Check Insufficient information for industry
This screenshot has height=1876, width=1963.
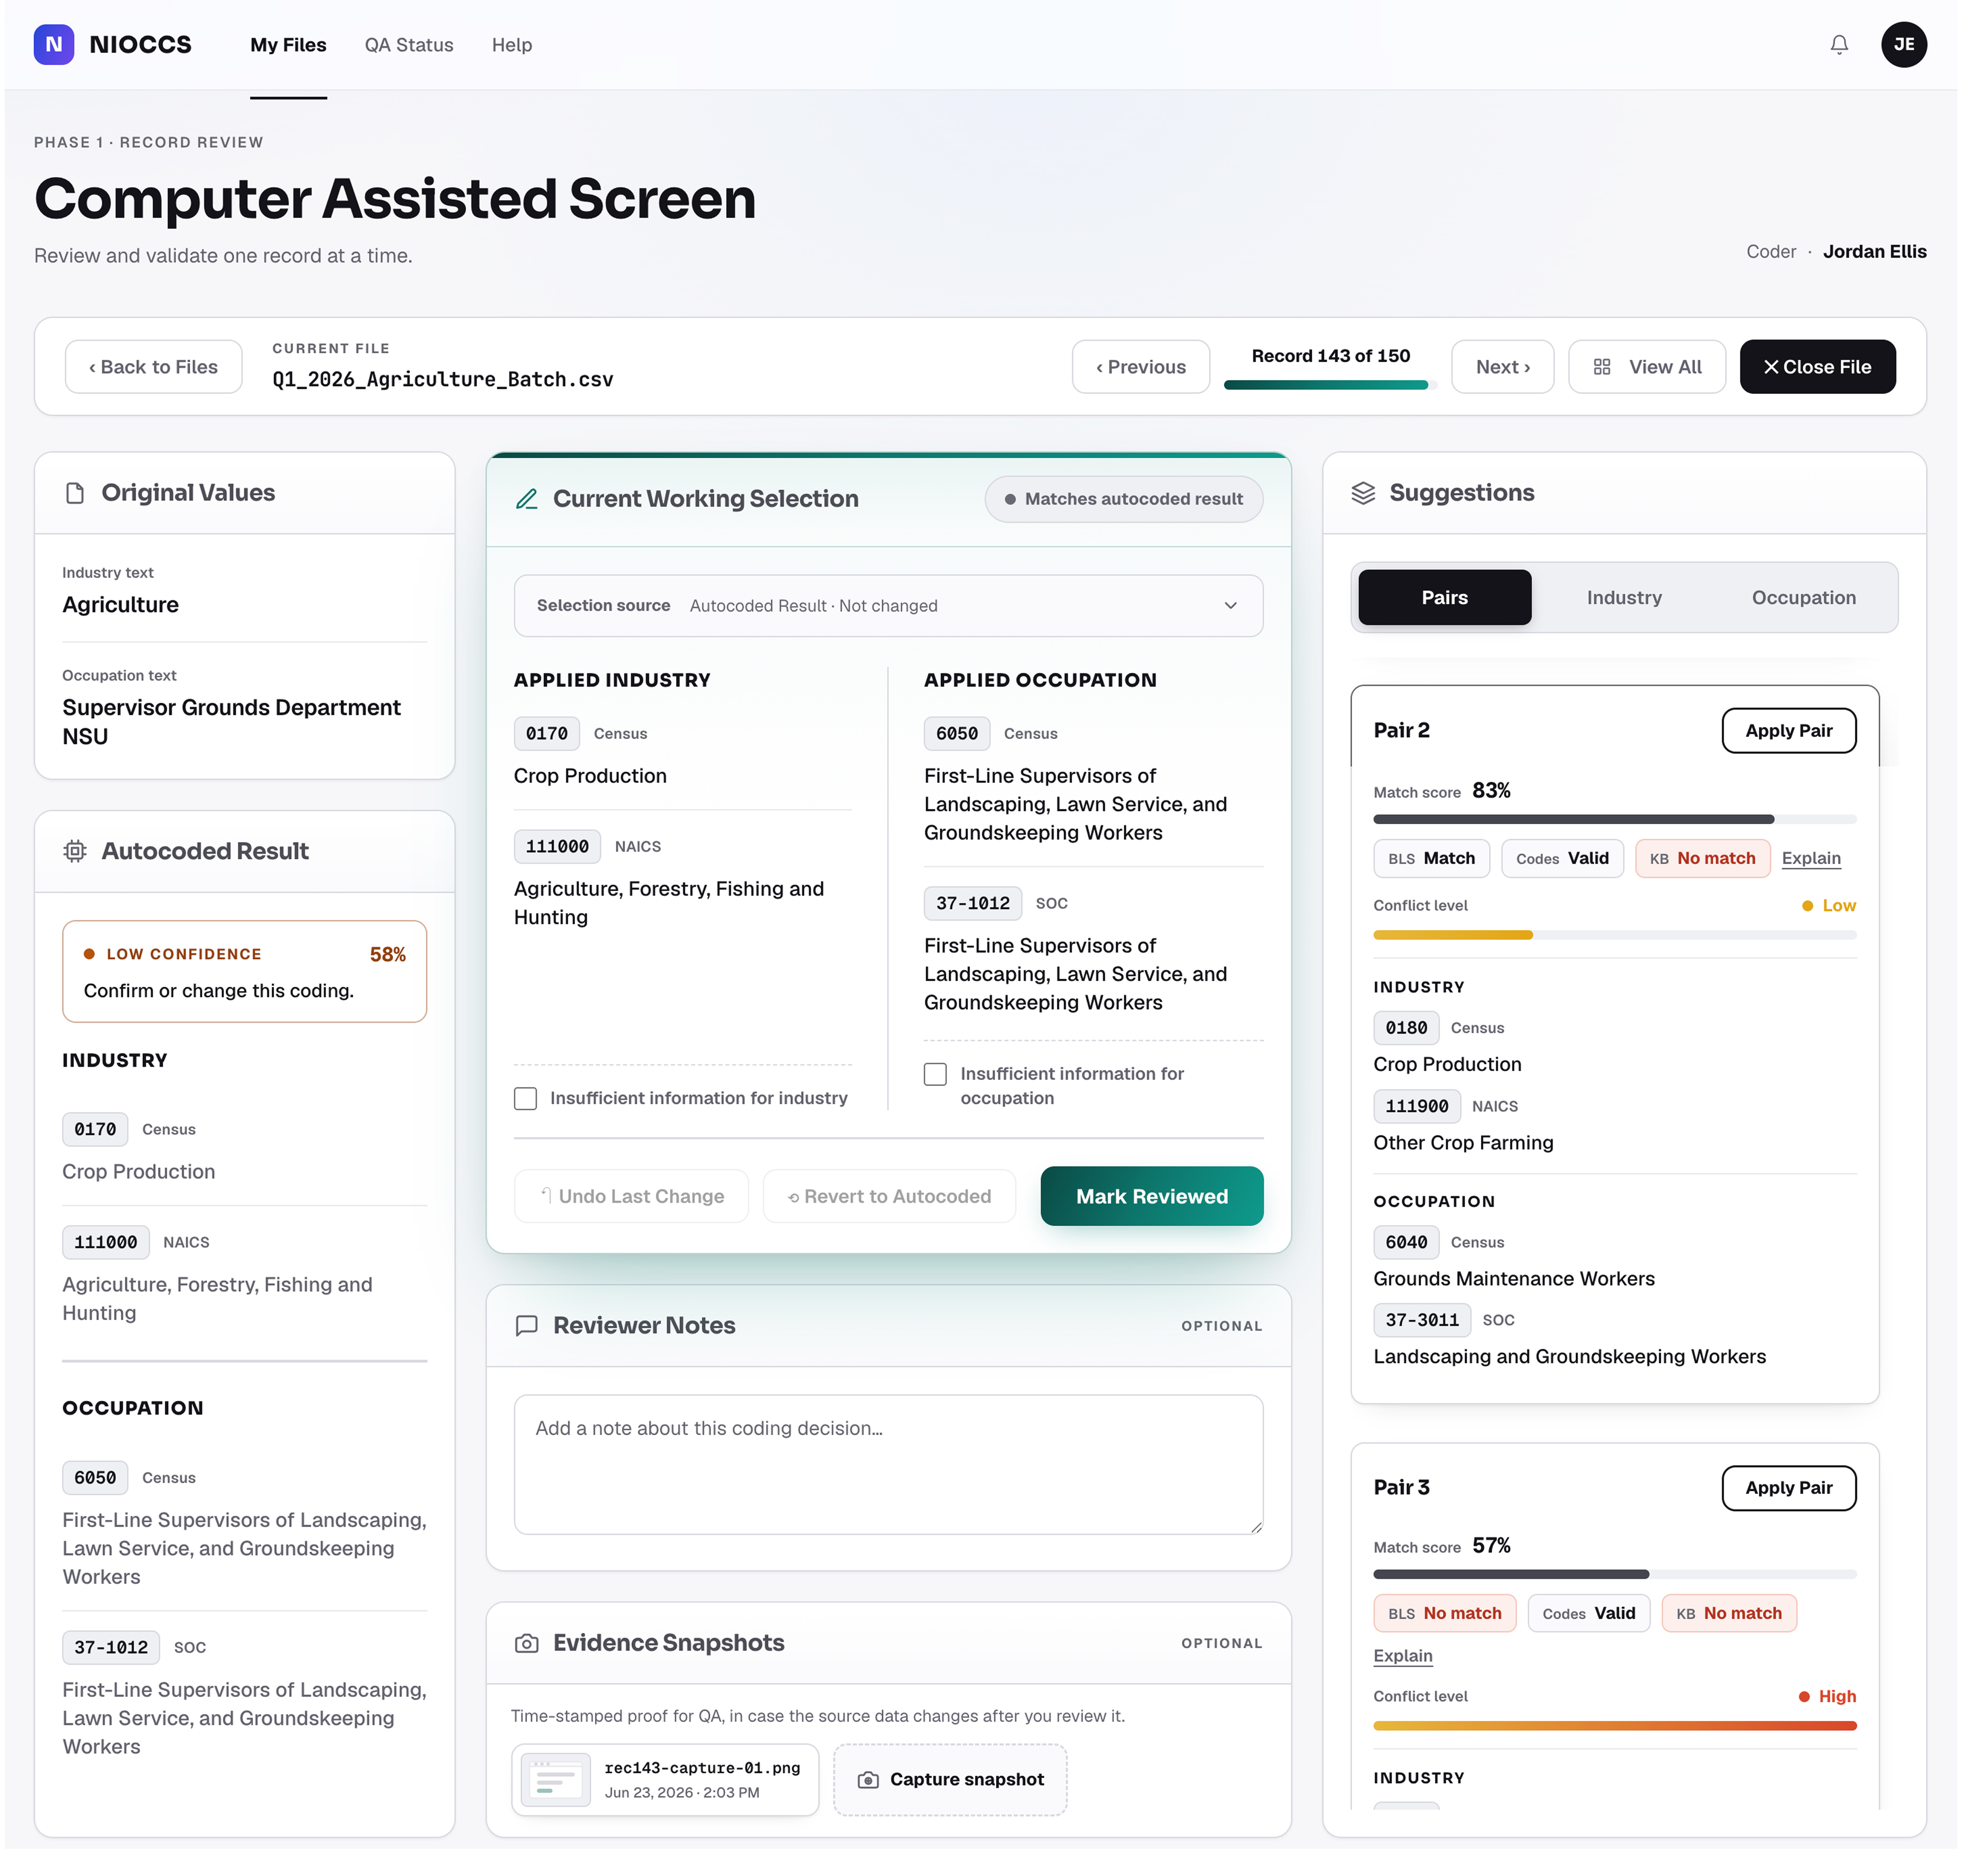pyautogui.click(x=525, y=1098)
